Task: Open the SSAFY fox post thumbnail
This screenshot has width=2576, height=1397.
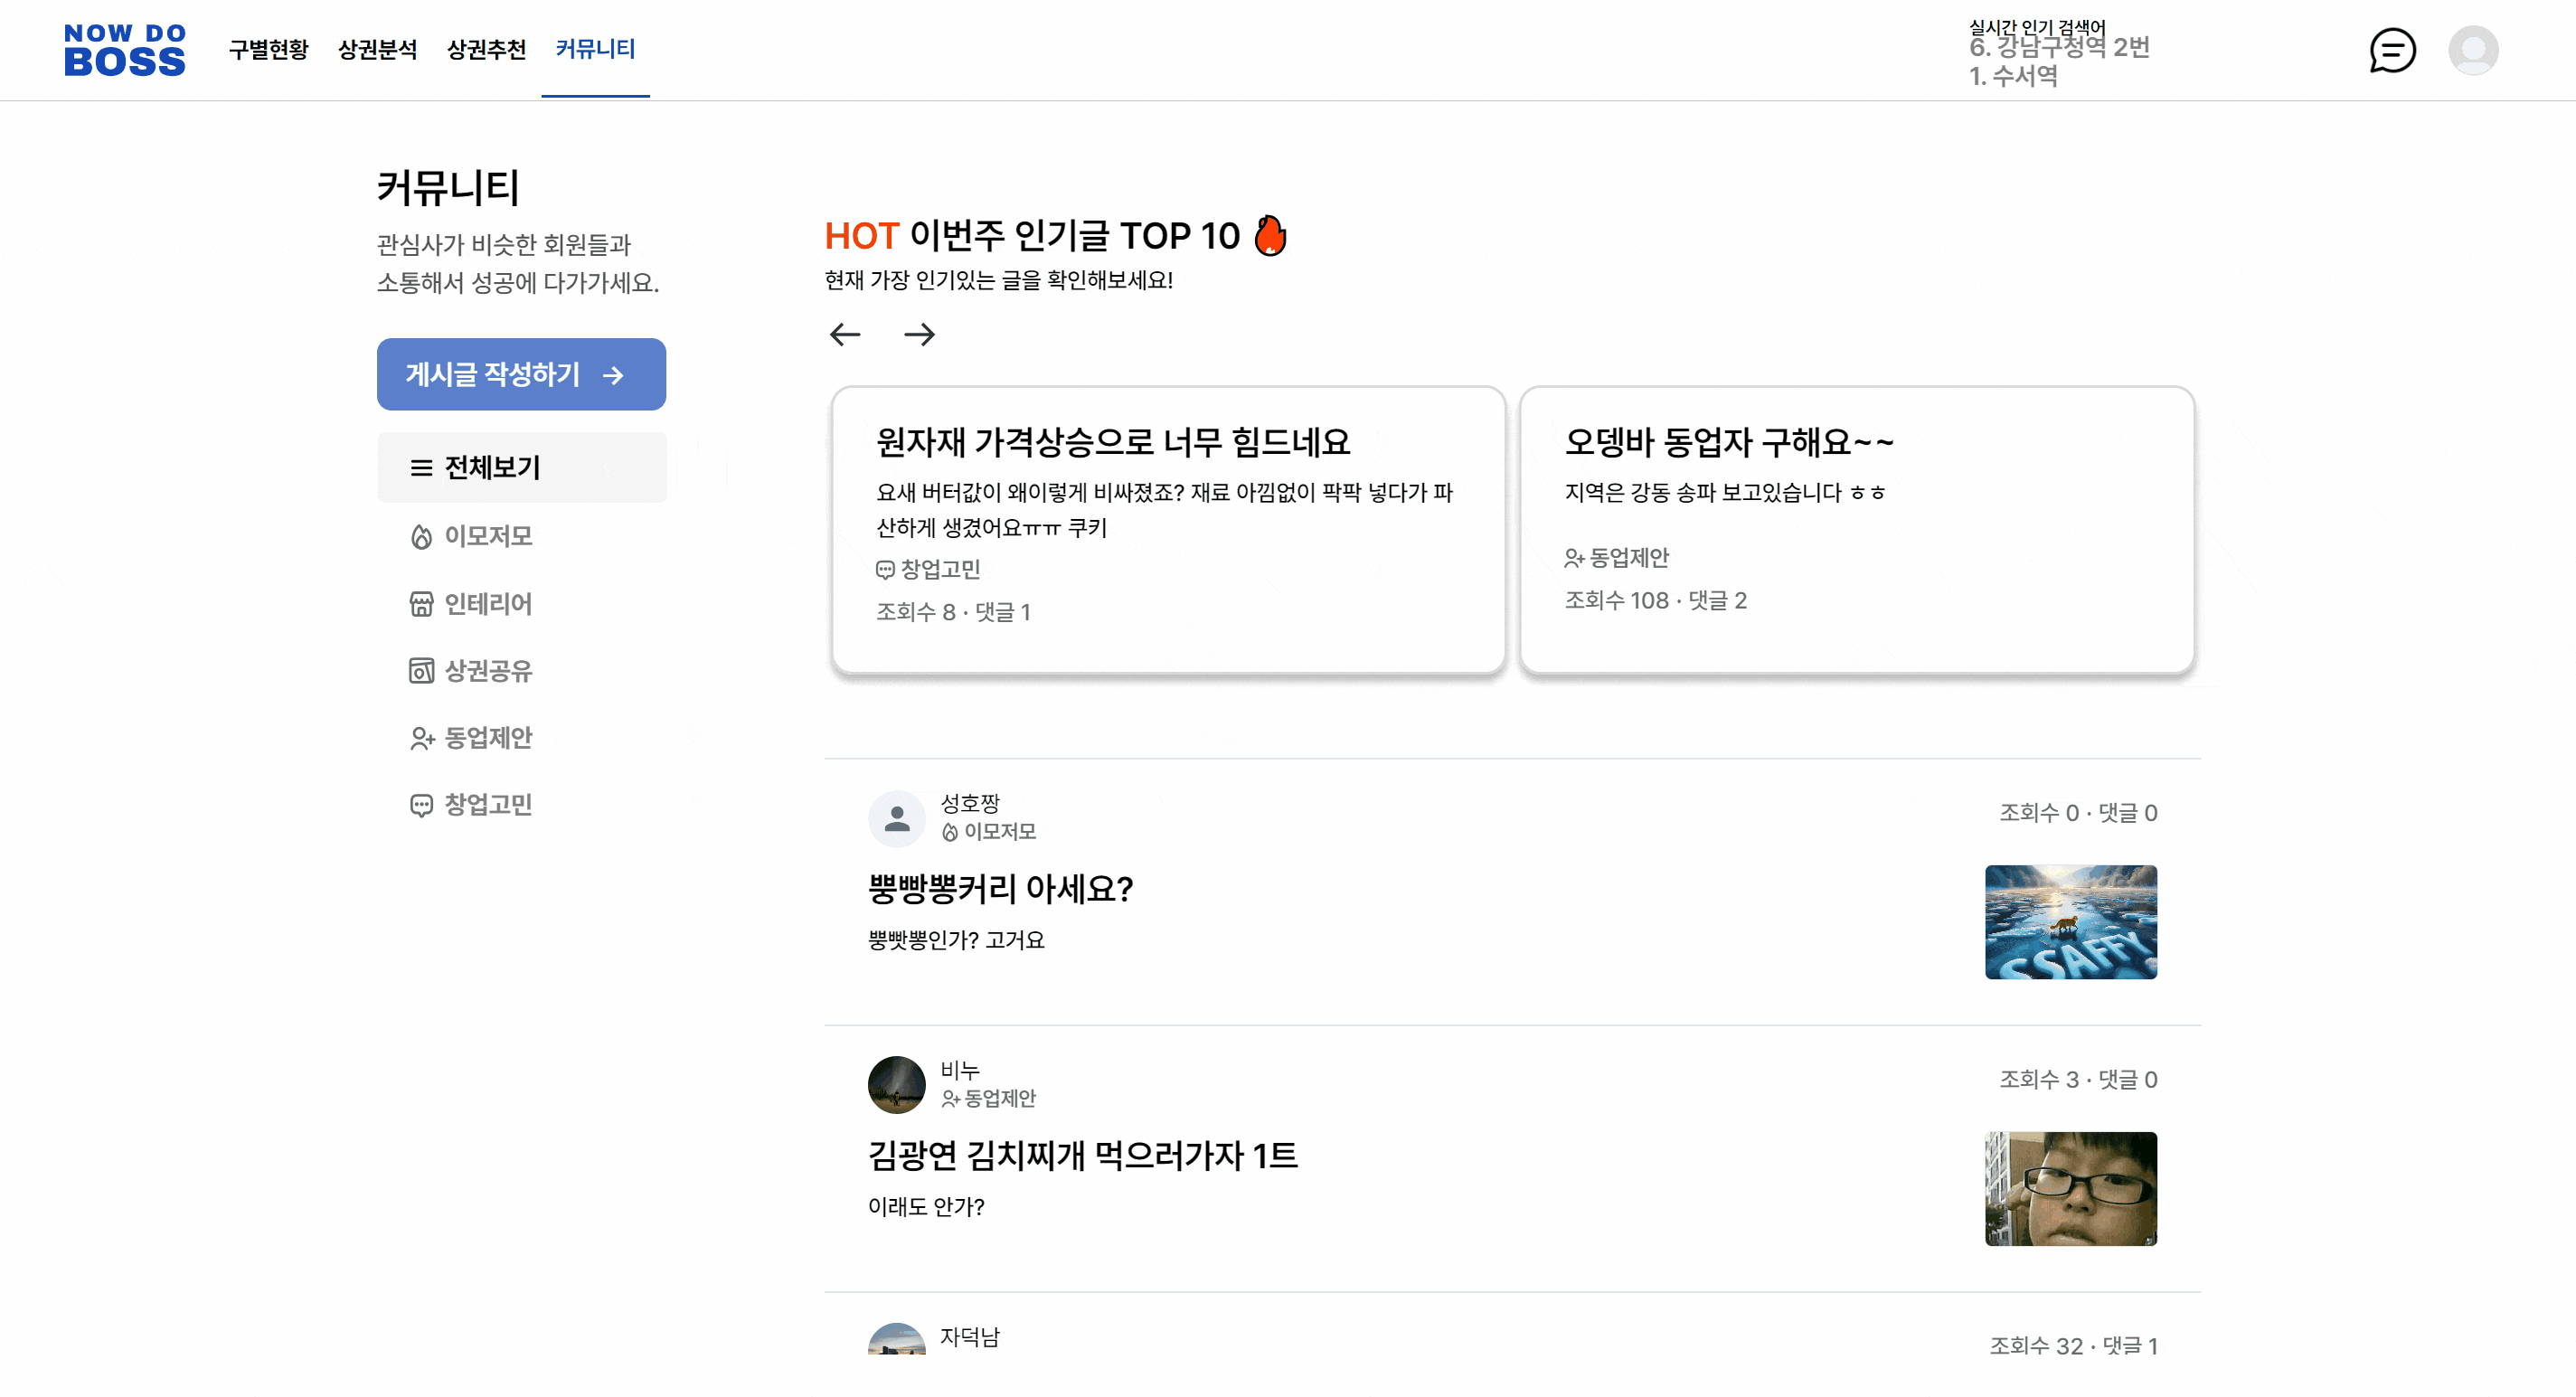Action: pyautogui.click(x=2070, y=922)
